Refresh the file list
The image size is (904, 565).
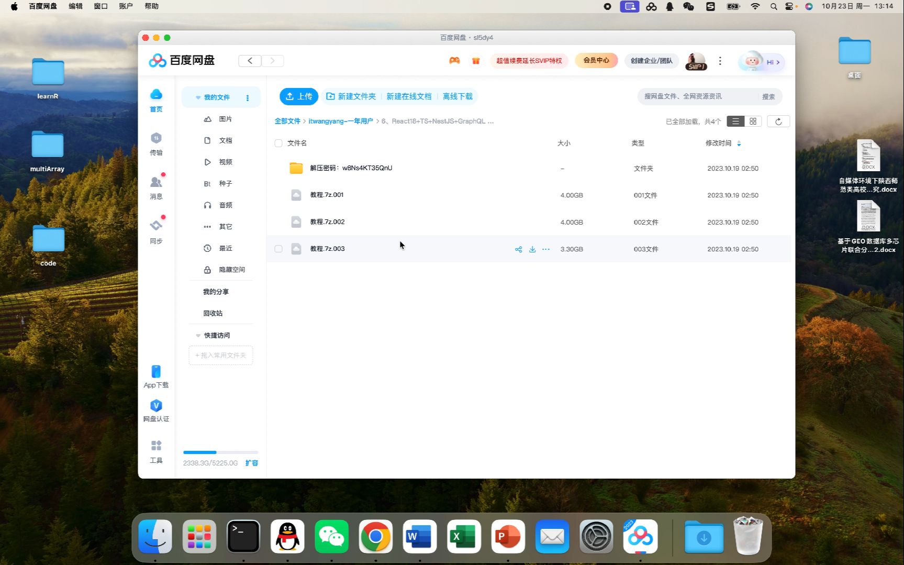[x=778, y=121]
